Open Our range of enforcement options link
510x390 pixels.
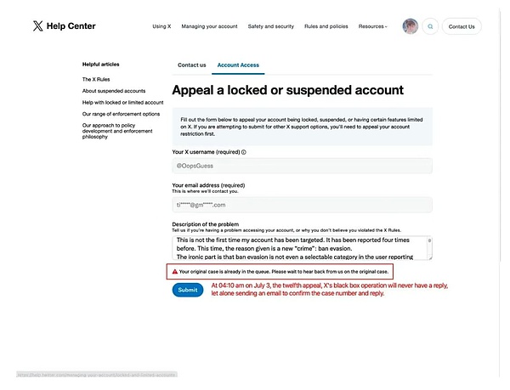click(x=121, y=114)
